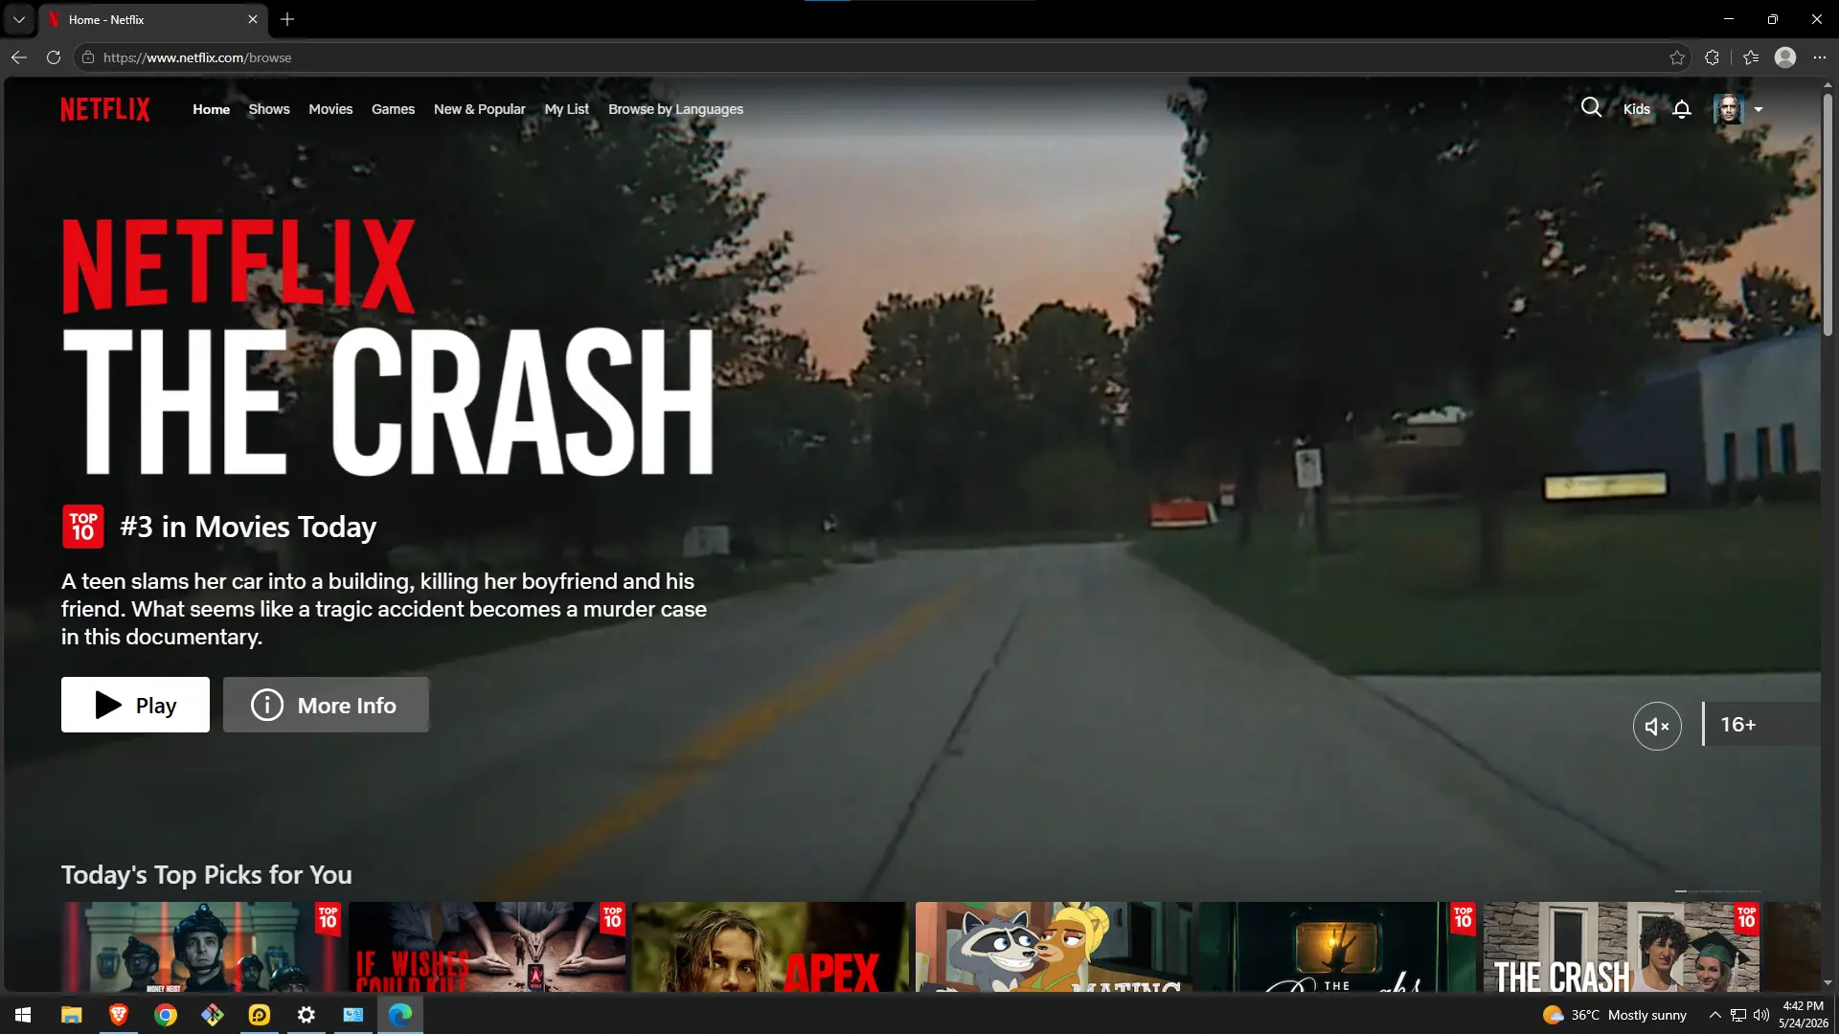The image size is (1839, 1034).
Task: Open browser extensions puzzle icon
Action: [1712, 57]
